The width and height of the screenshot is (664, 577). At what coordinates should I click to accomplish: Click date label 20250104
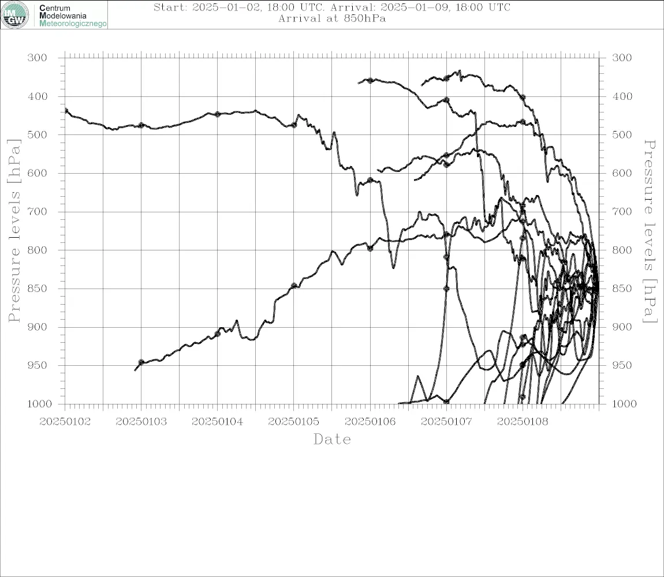point(217,422)
